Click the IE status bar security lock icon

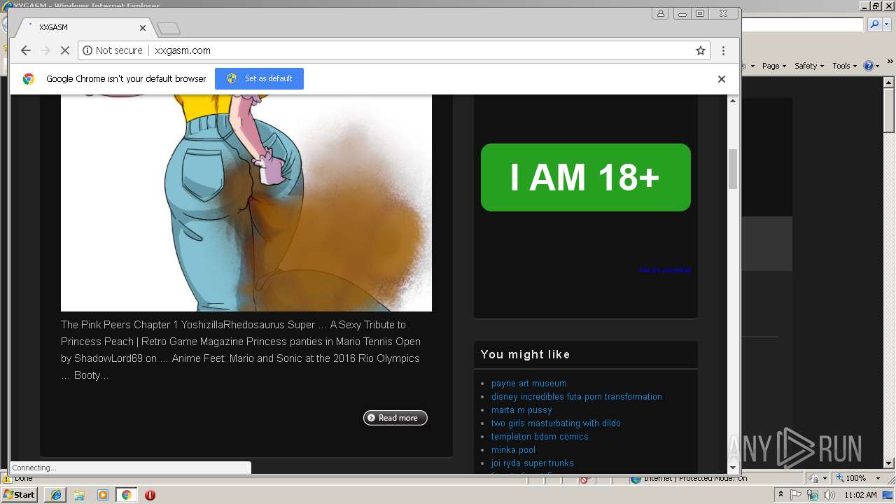(x=815, y=478)
